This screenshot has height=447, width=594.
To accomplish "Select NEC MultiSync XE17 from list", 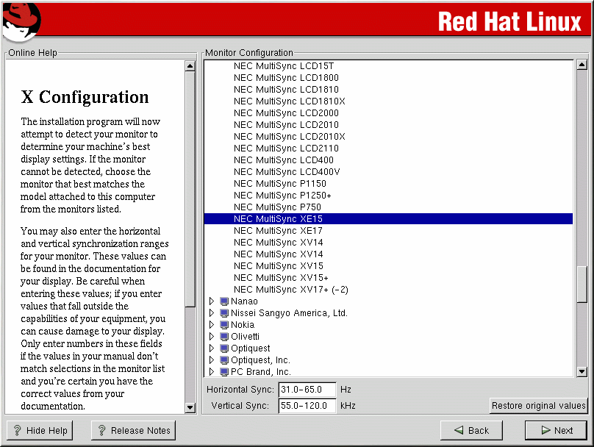I will pyautogui.click(x=278, y=231).
